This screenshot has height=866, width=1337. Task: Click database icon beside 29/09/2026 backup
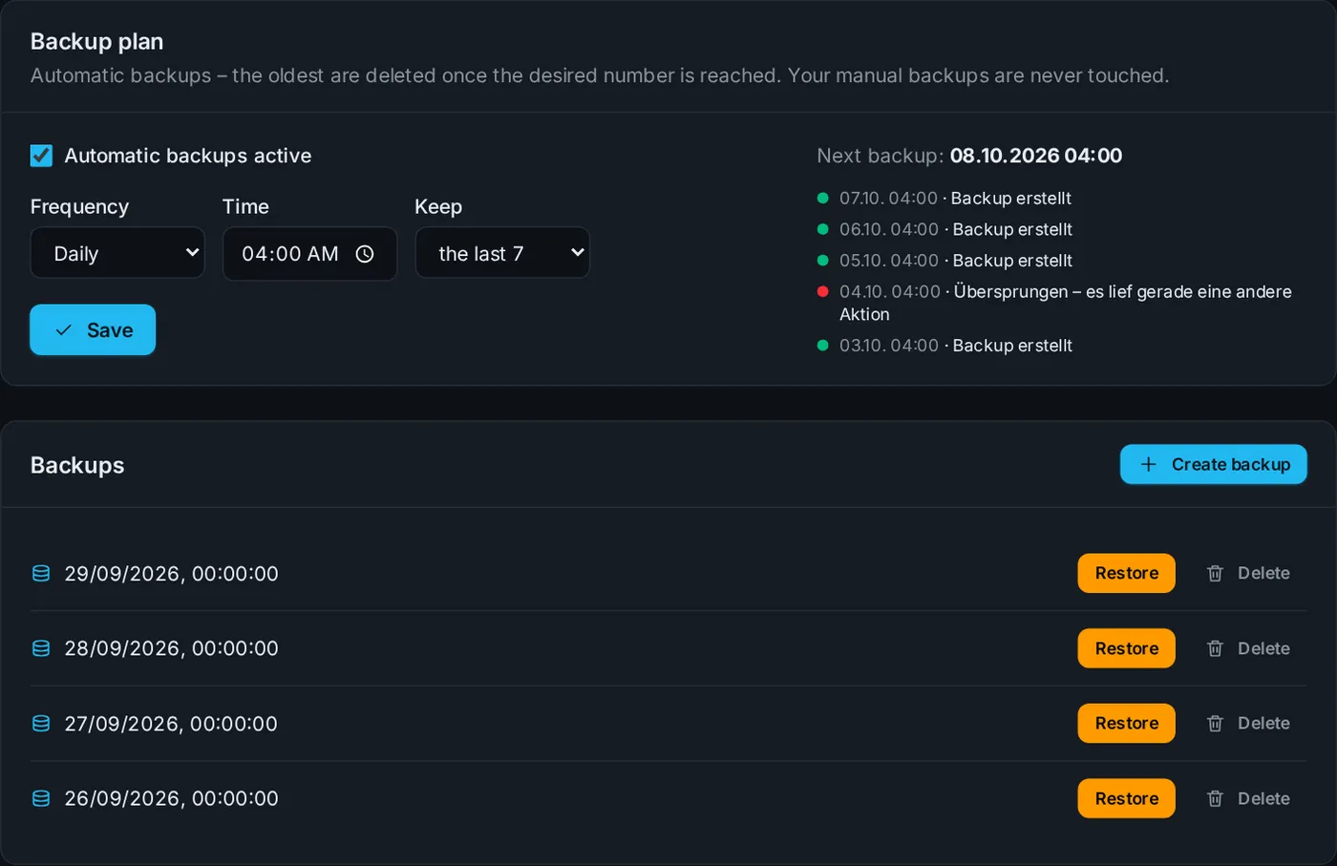pos(41,573)
